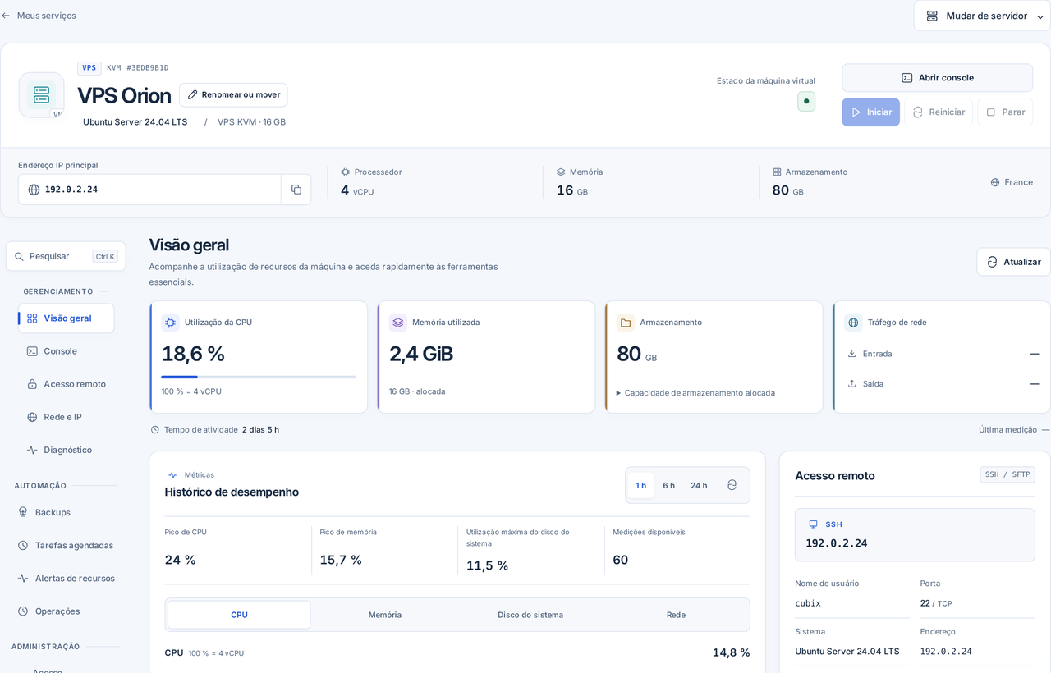Viewport: 1051px width, 673px height.
Task: Click the Abrir console button
Action: (x=937, y=78)
